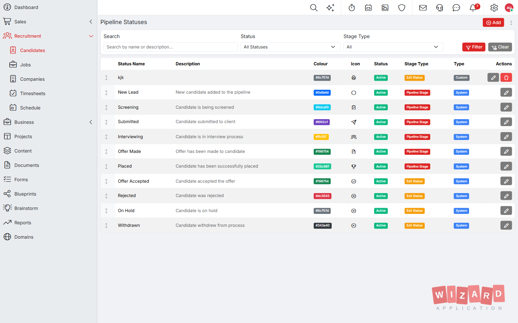The image size is (518, 323).
Task: Click the Add button
Action: point(493,22)
